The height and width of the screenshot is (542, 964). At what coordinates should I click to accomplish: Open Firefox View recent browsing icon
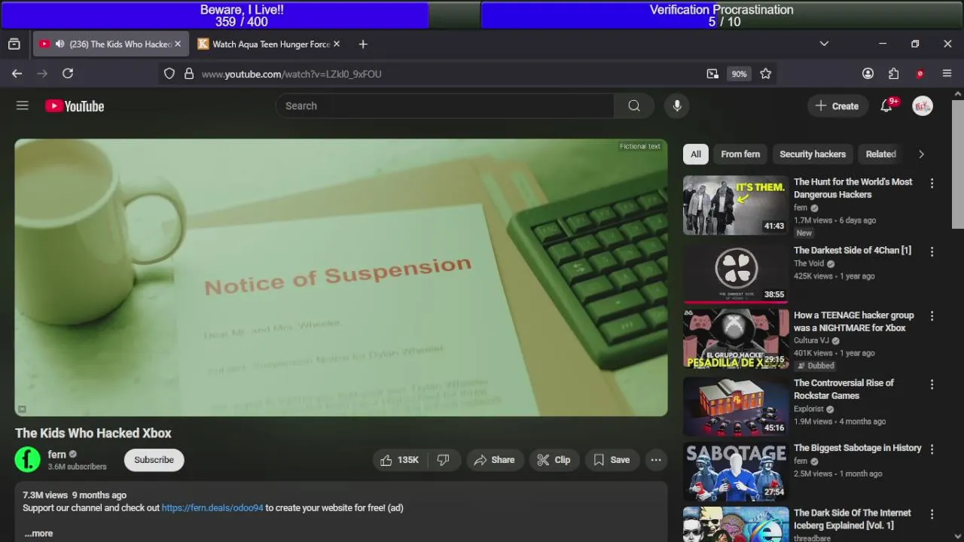[14, 44]
